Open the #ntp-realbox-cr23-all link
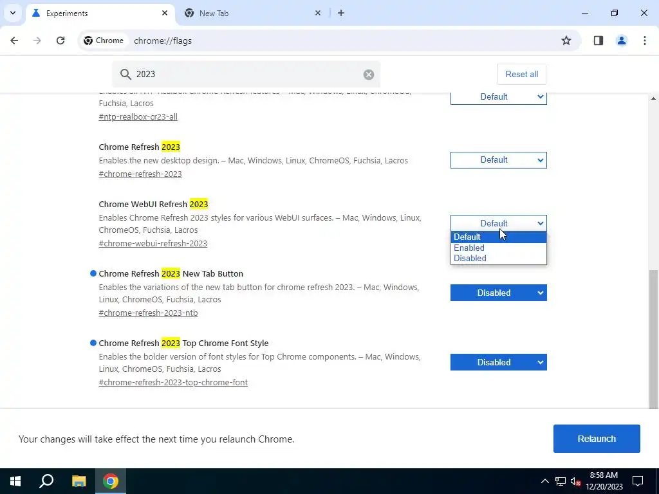 click(138, 117)
